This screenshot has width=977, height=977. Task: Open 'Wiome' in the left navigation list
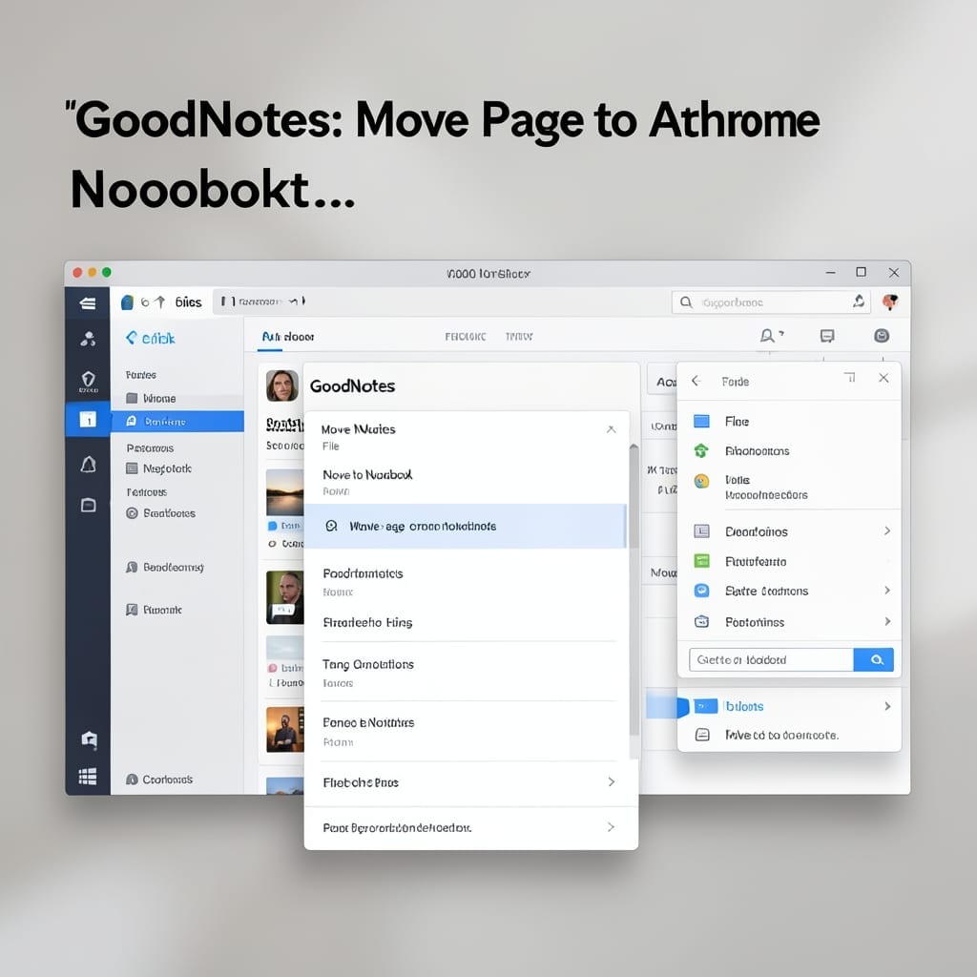coord(151,398)
